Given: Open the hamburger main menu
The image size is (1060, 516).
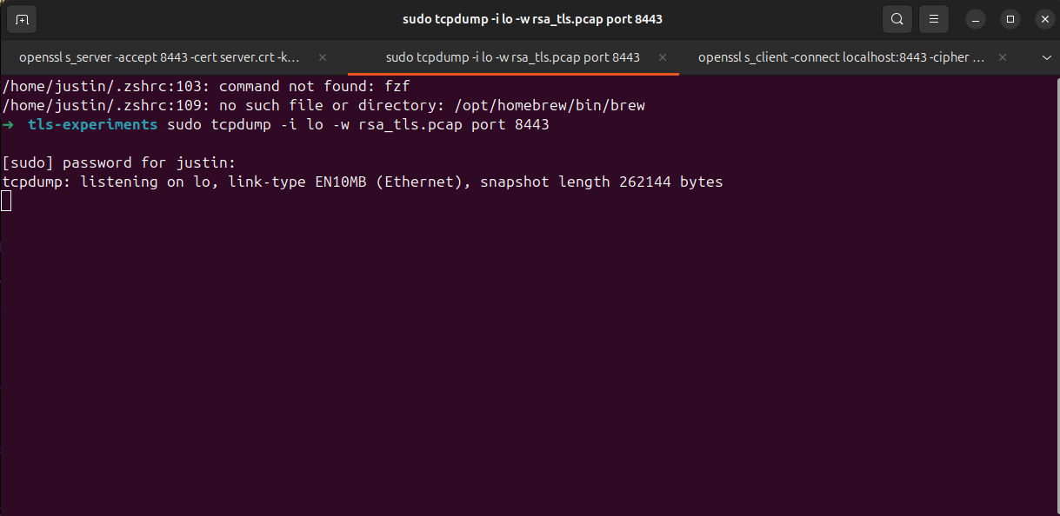Looking at the screenshot, I should pos(933,19).
